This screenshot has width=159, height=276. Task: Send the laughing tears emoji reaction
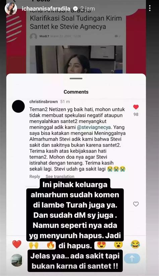click(135, 244)
